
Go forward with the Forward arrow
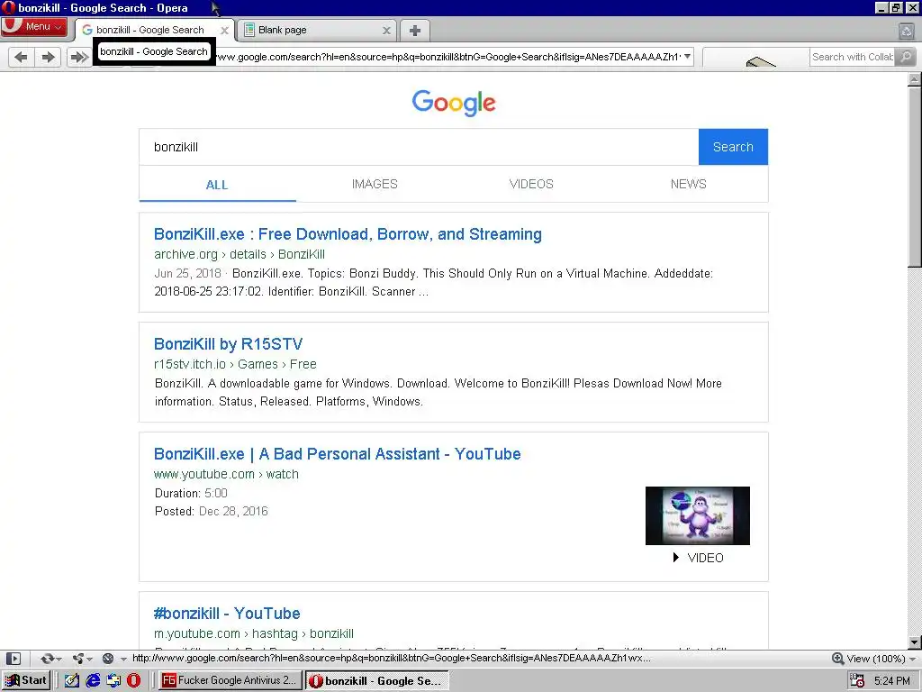[x=49, y=57]
